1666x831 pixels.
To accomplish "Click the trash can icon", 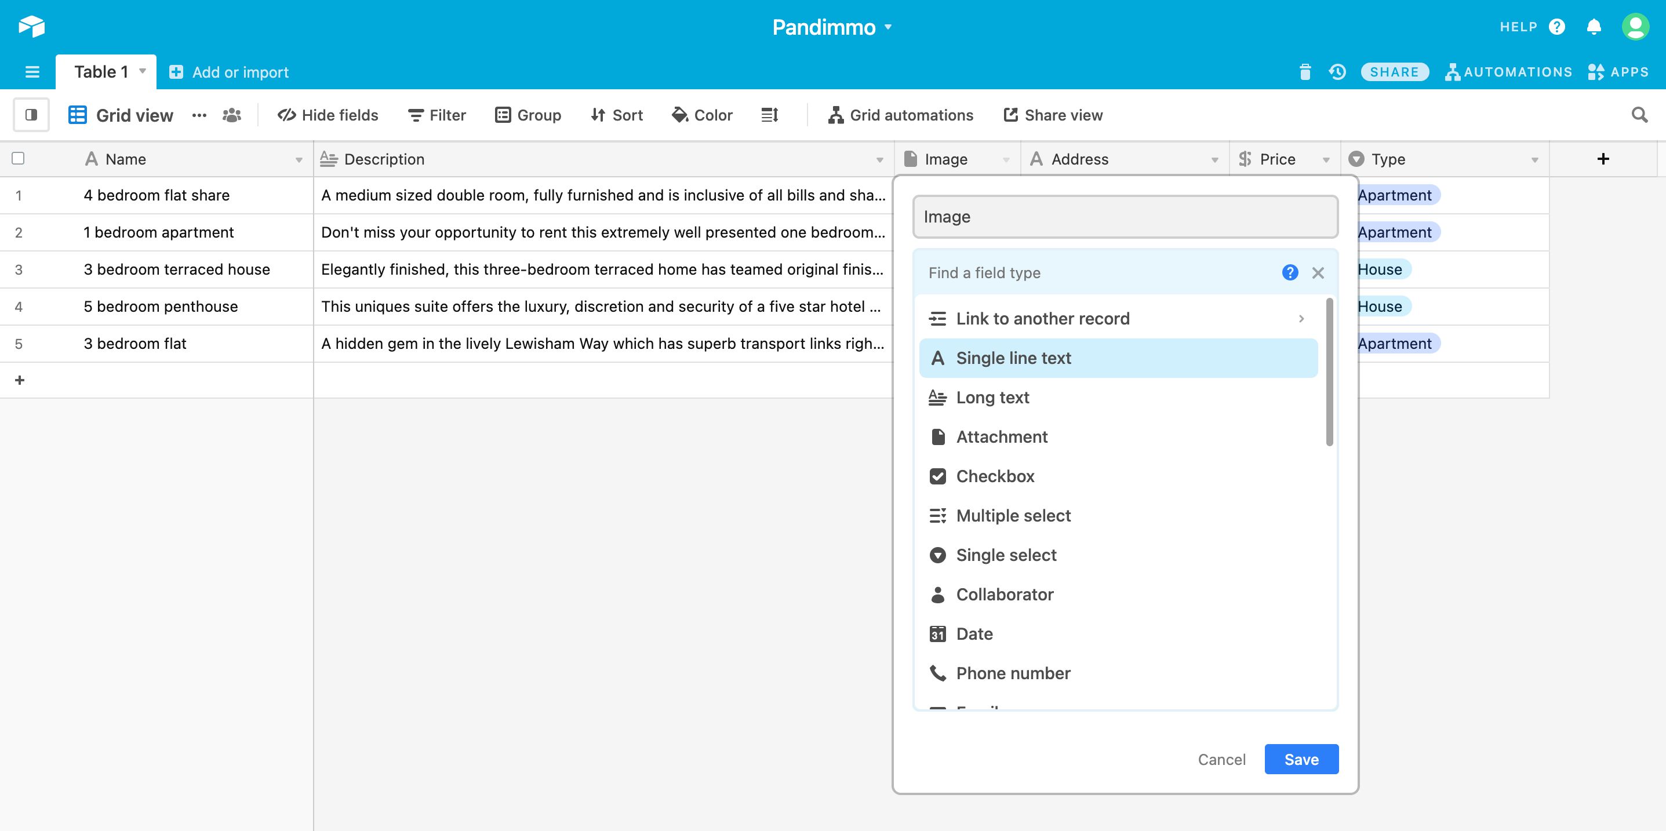I will click(x=1305, y=71).
